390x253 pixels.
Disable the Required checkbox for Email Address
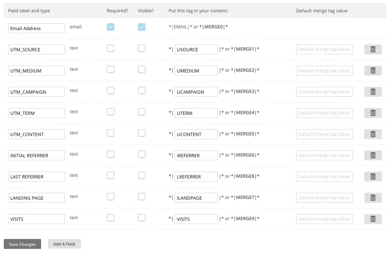point(110,27)
